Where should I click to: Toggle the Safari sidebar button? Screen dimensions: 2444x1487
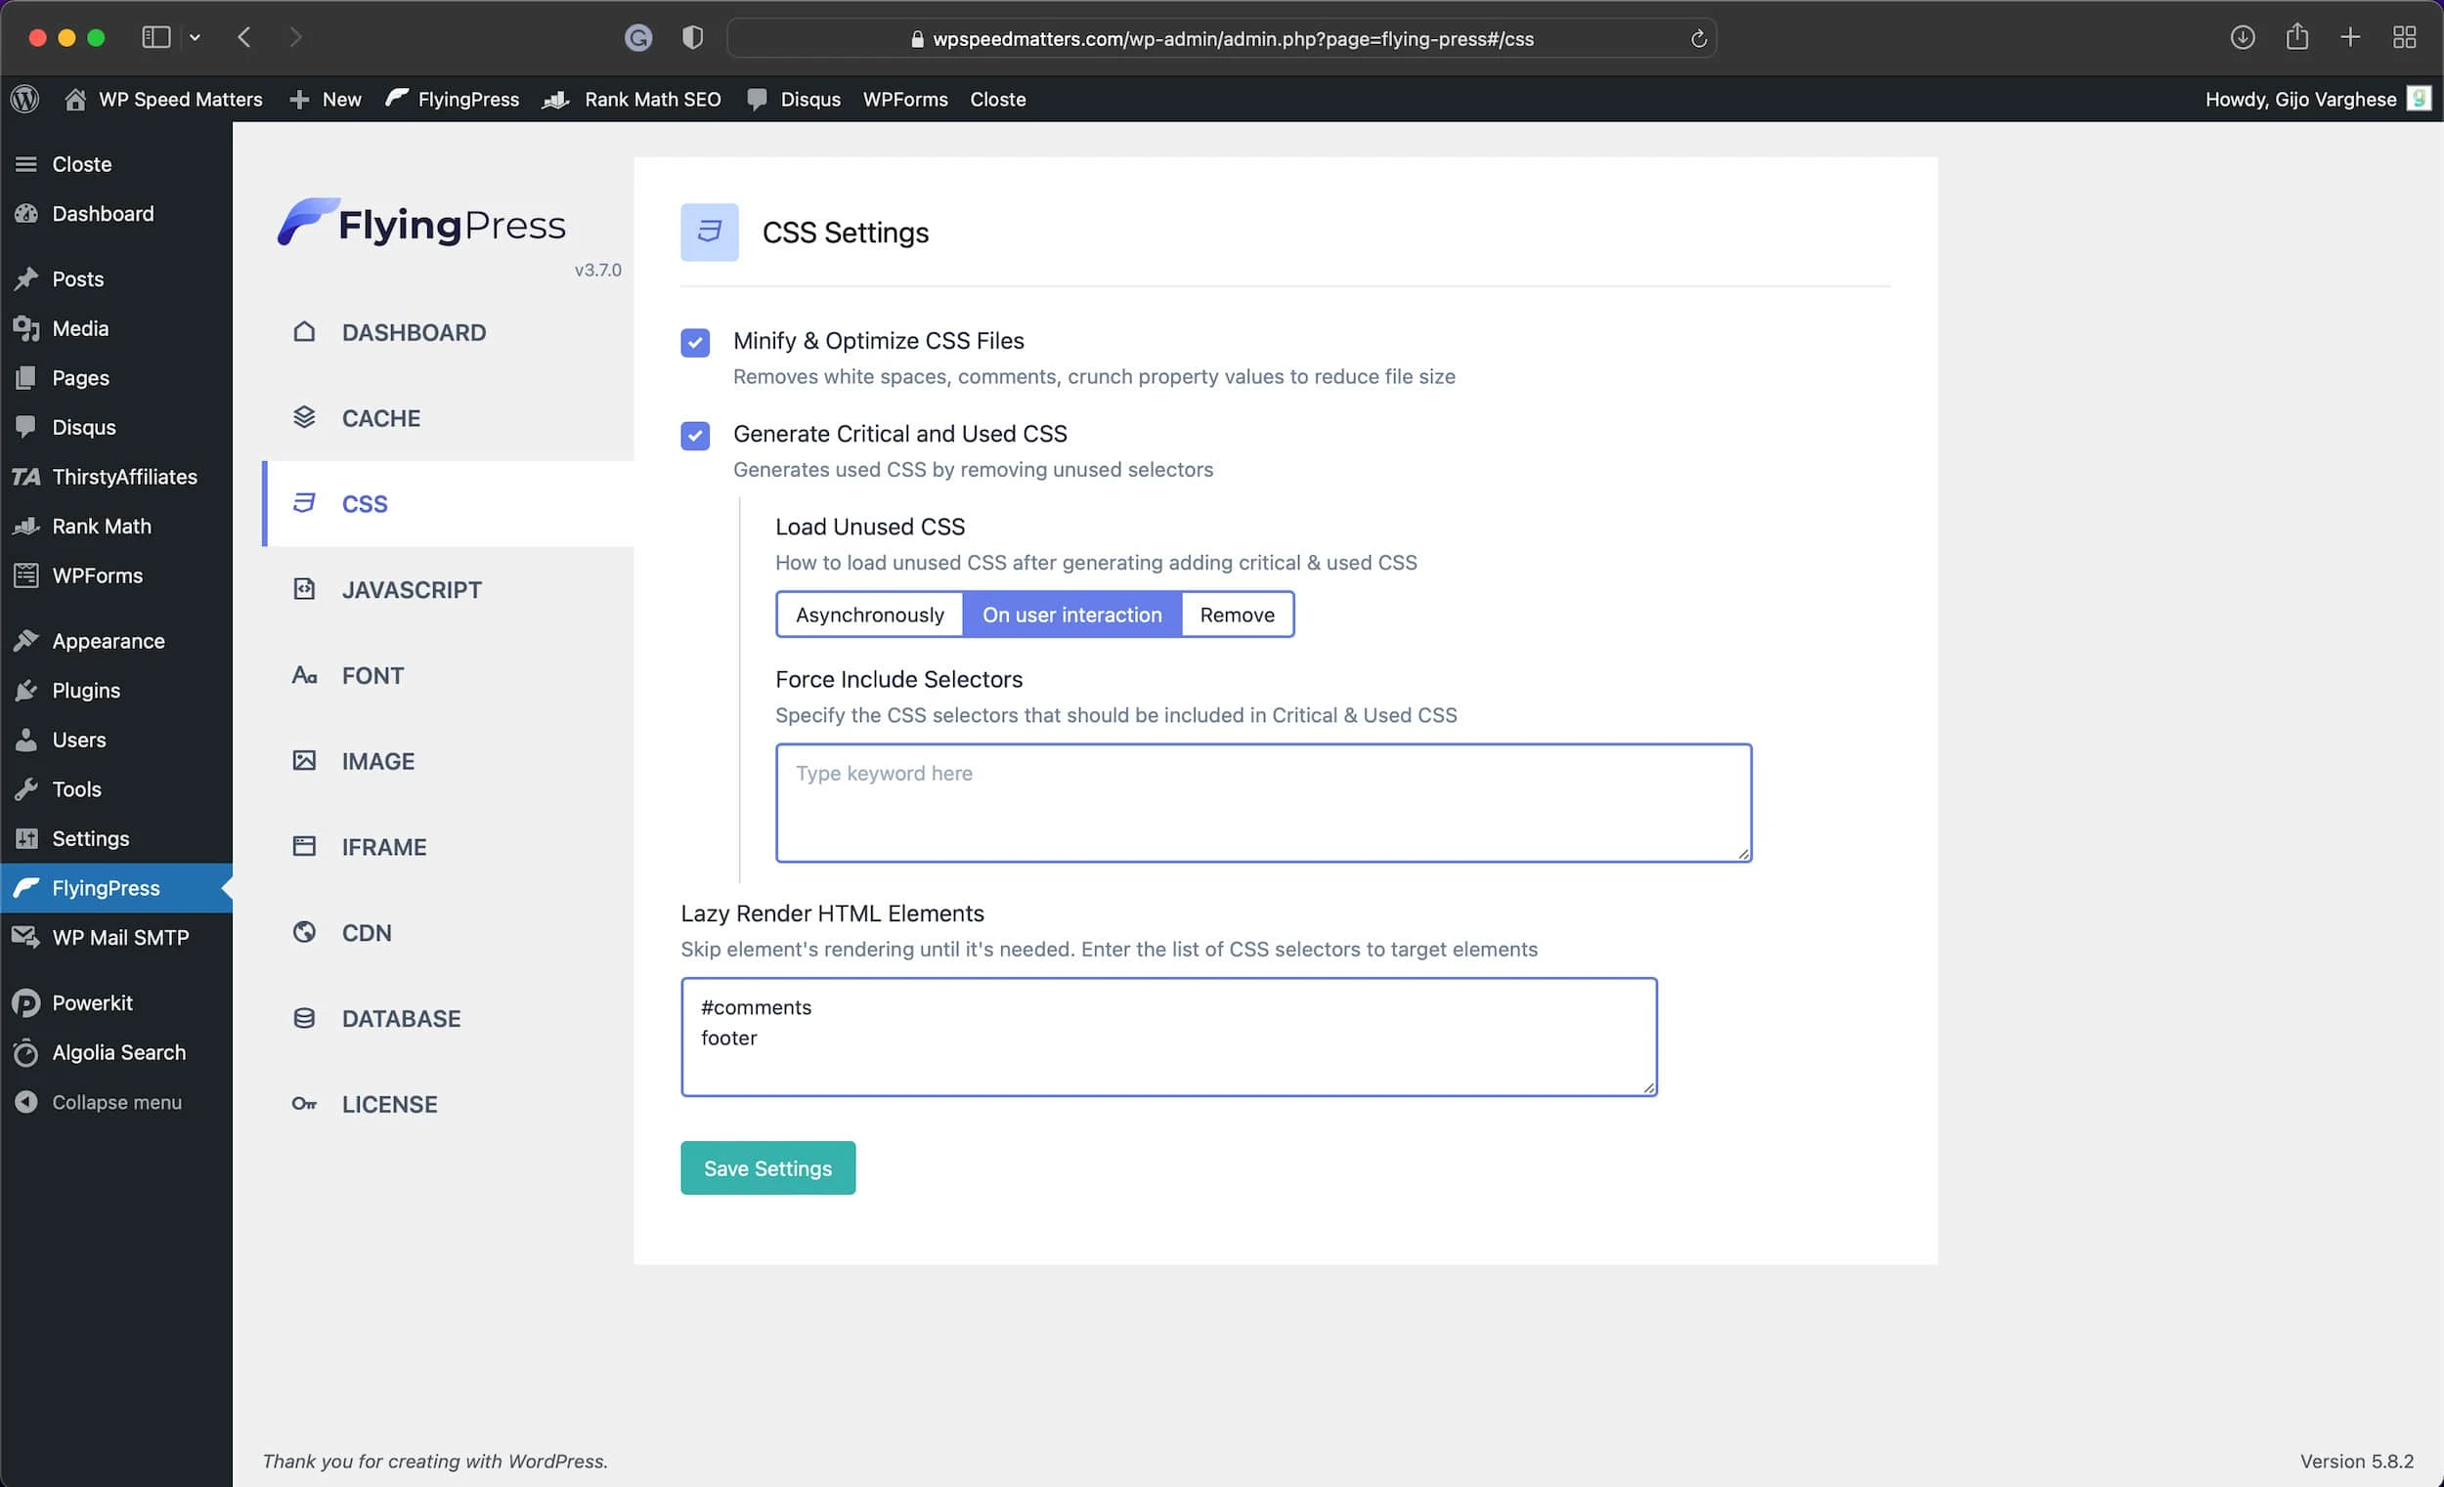click(x=155, y=38)
